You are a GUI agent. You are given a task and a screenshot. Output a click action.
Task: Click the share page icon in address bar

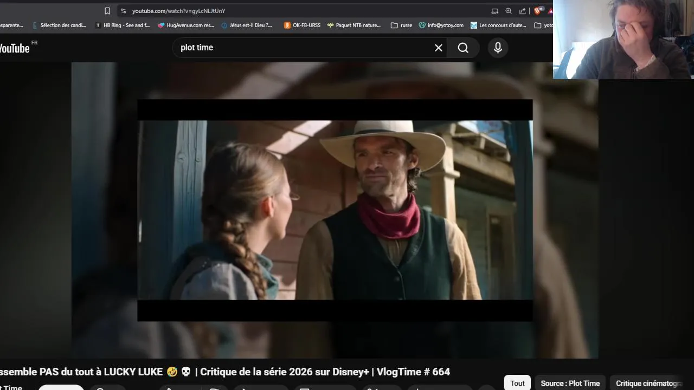point(523,11)
